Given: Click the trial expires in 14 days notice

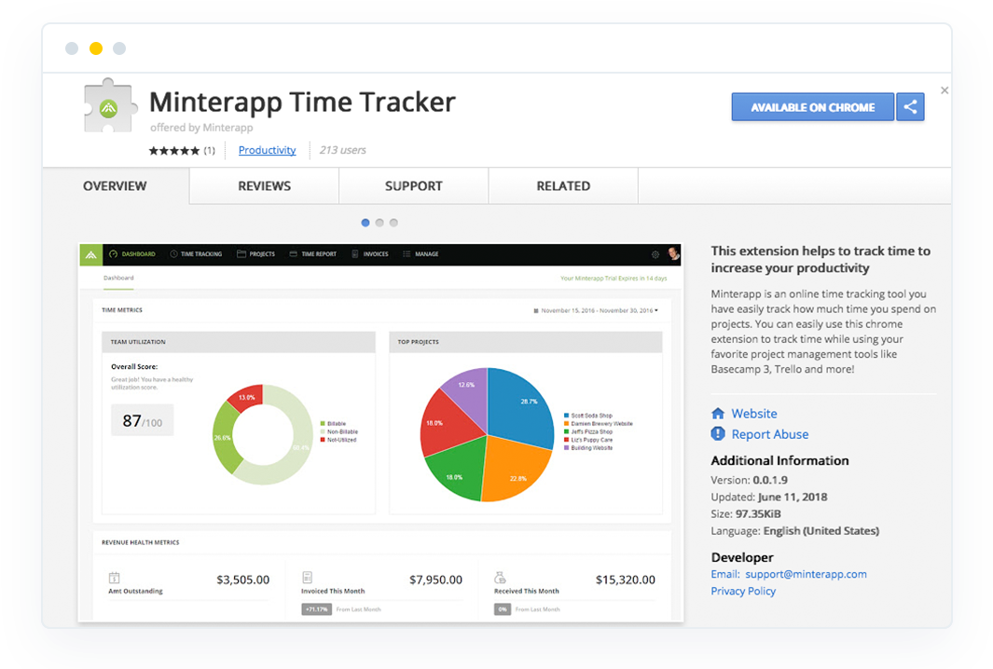Looking at the screenshot, I should (x=614, y=278).
